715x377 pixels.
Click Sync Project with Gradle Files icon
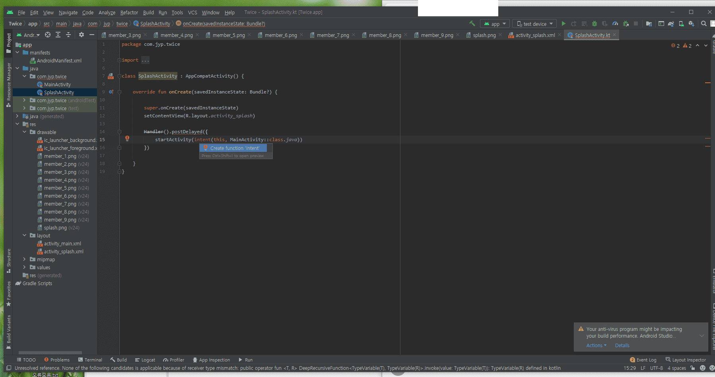point(671,23)
